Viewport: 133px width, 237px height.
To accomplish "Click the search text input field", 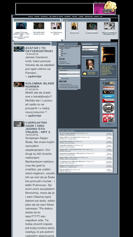I will [90, 47].
